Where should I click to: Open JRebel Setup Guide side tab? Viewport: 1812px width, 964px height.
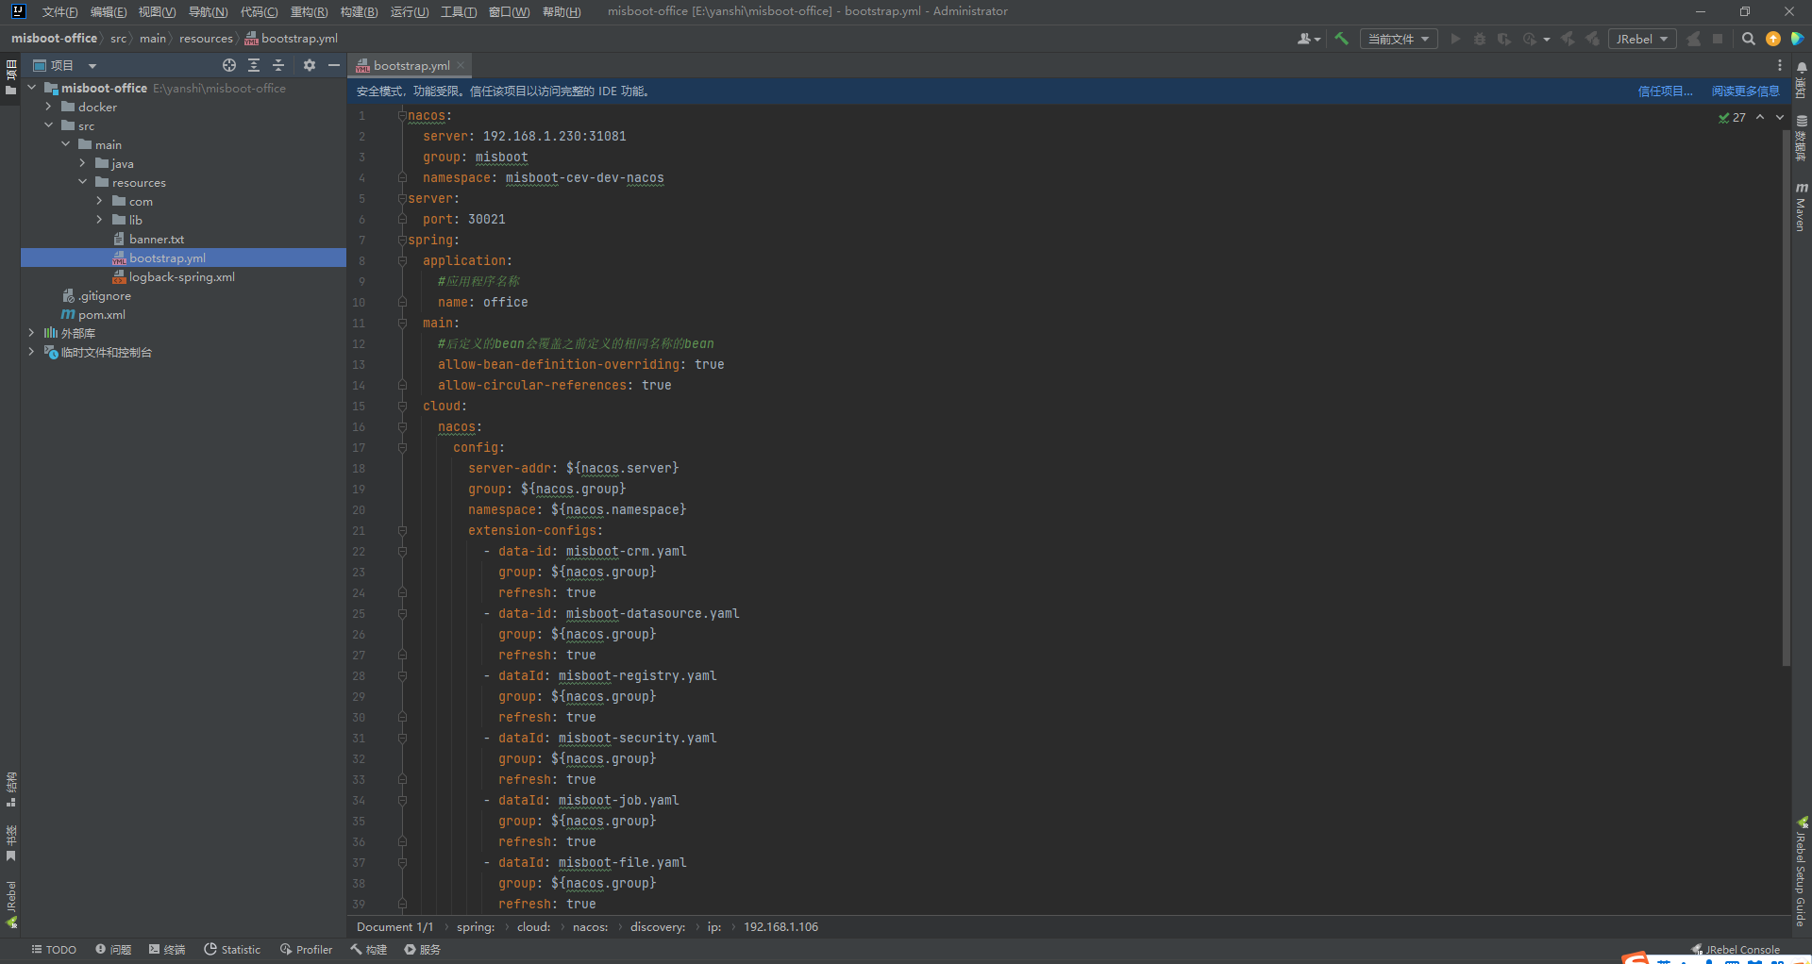(1802, 872)
